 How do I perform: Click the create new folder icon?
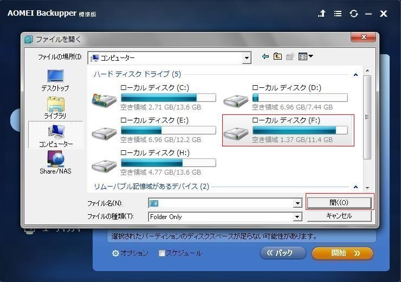[290, 56]
